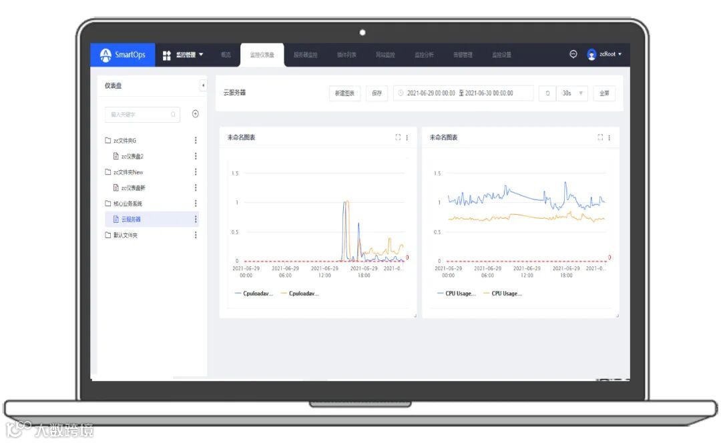Click the 未命名图表 title of left chart
Image resolution: width=721 pixels, height=443 pixels.
point(242,137)
